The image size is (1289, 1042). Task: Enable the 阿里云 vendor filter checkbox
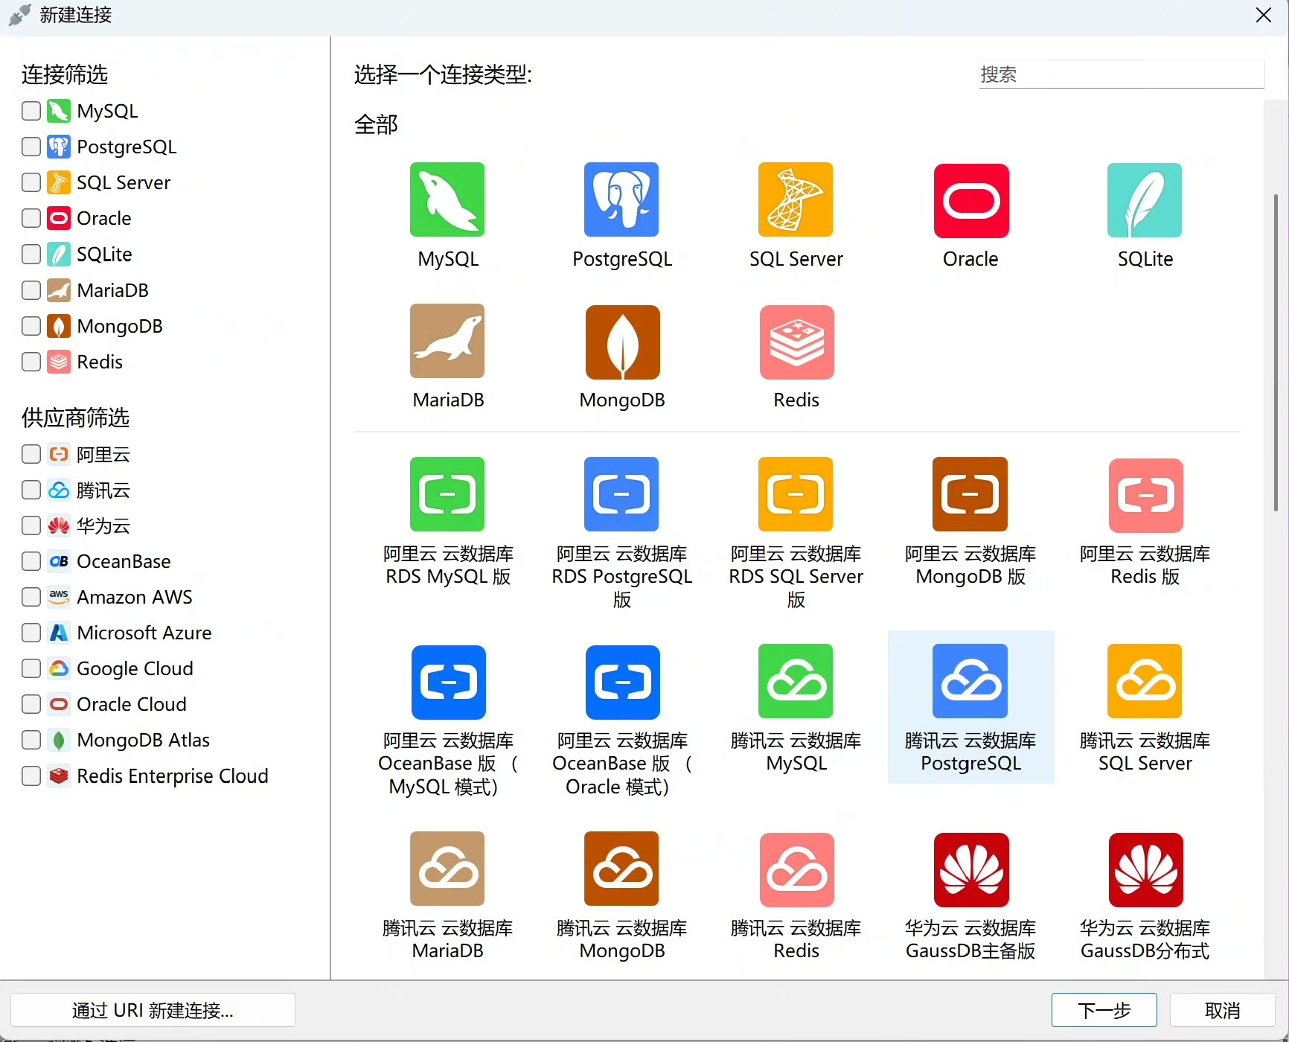[31, 454]
